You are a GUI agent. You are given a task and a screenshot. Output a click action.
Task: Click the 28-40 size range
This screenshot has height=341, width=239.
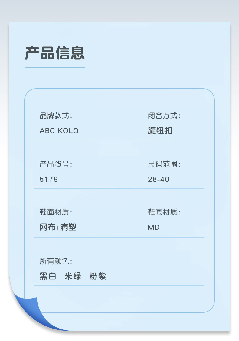pos(159,179)
